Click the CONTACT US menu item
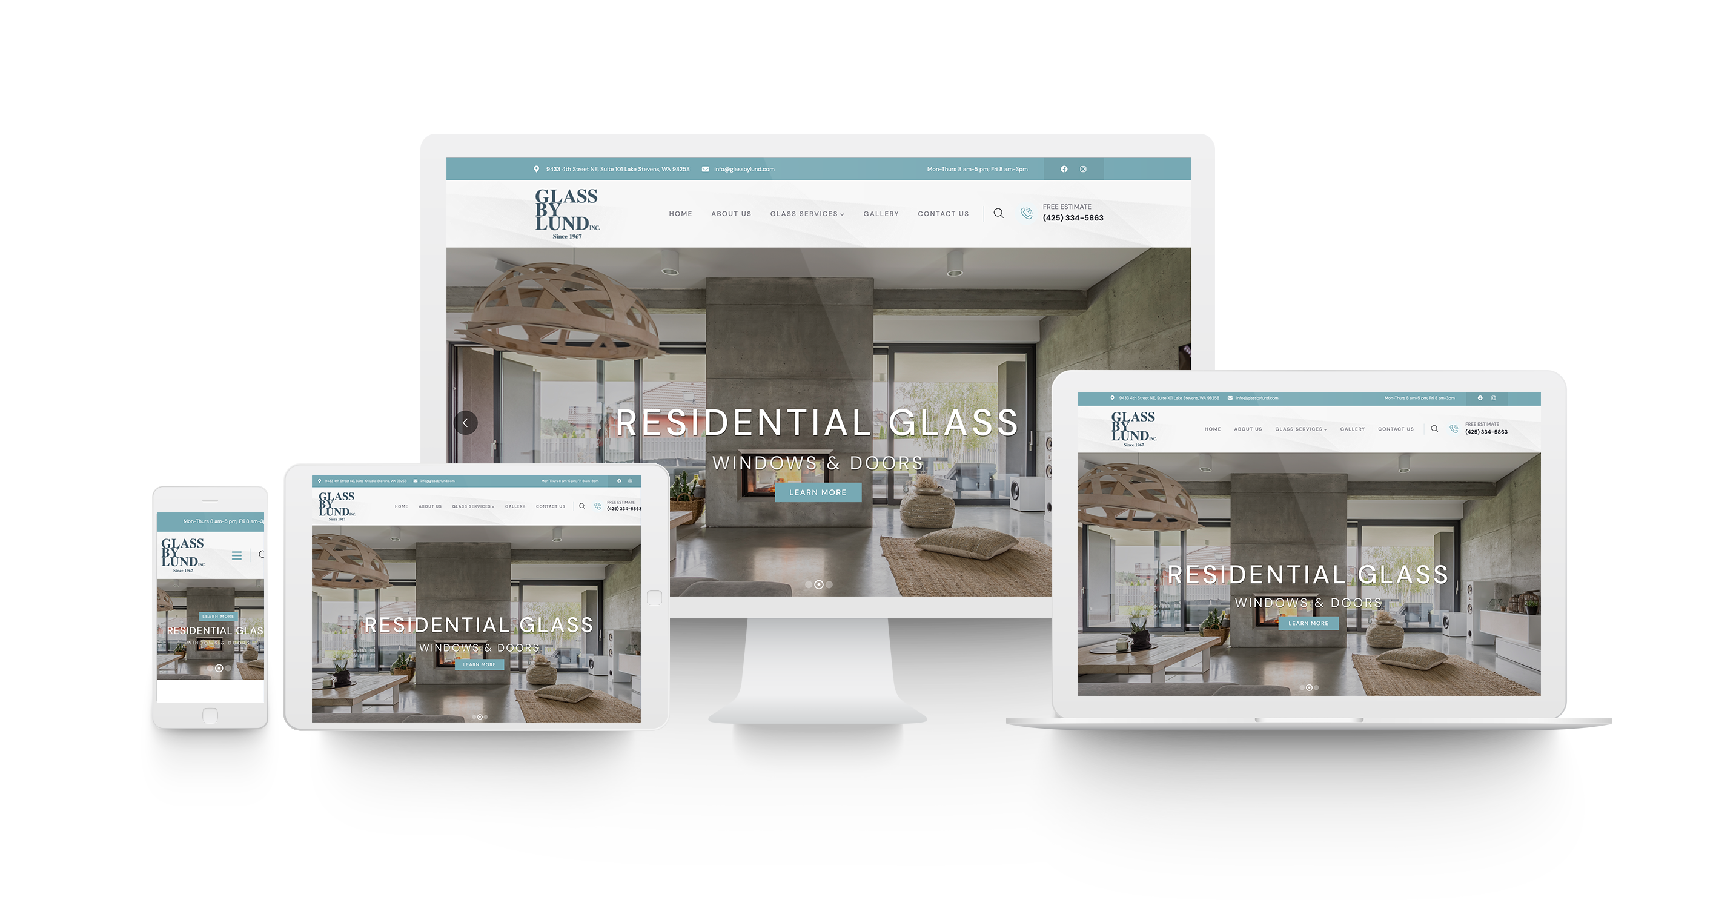This screenshot has width=1716, height=900. pos(942,212)
